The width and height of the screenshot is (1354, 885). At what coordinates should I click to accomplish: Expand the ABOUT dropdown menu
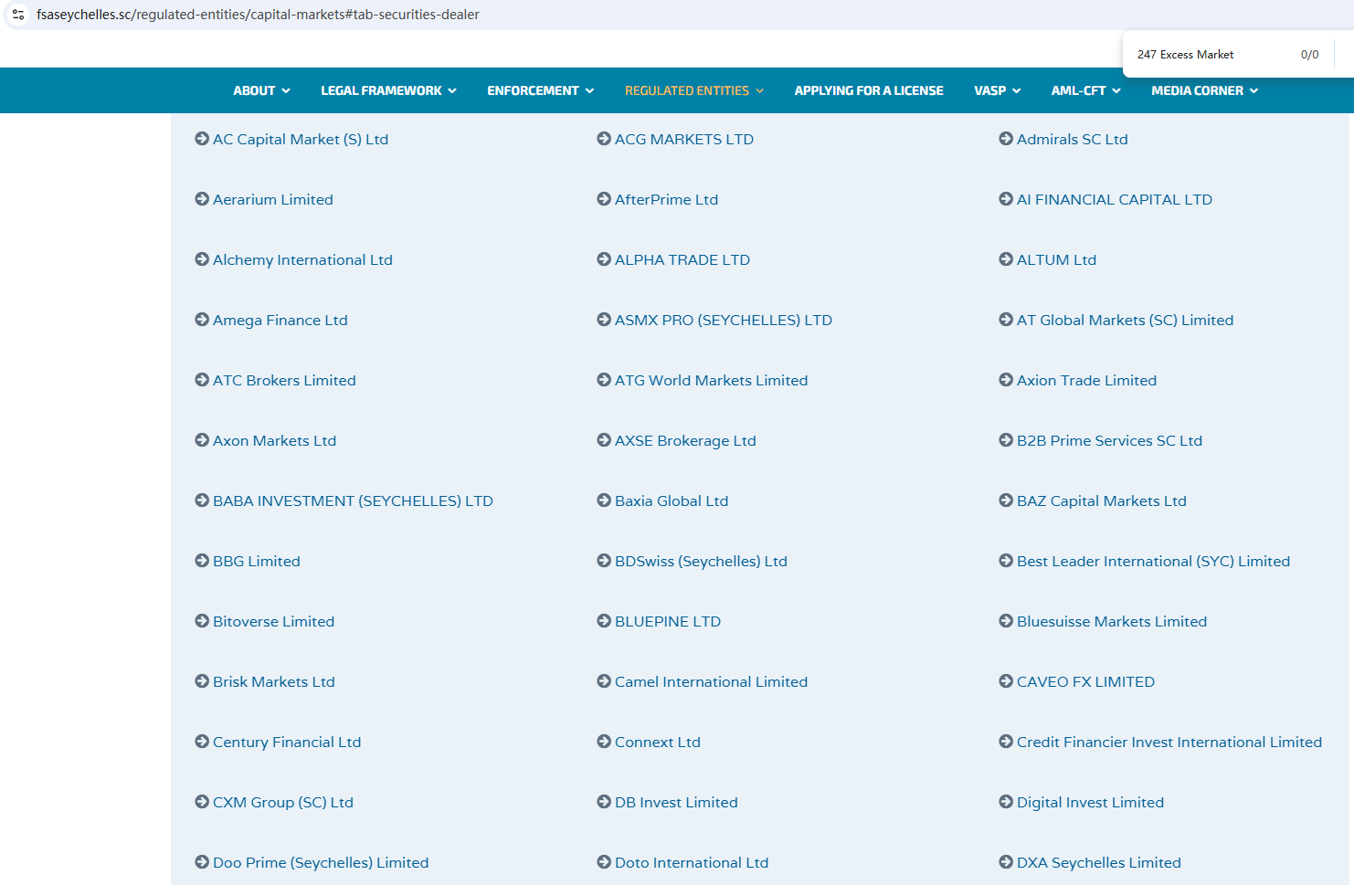tap(261, 90)
